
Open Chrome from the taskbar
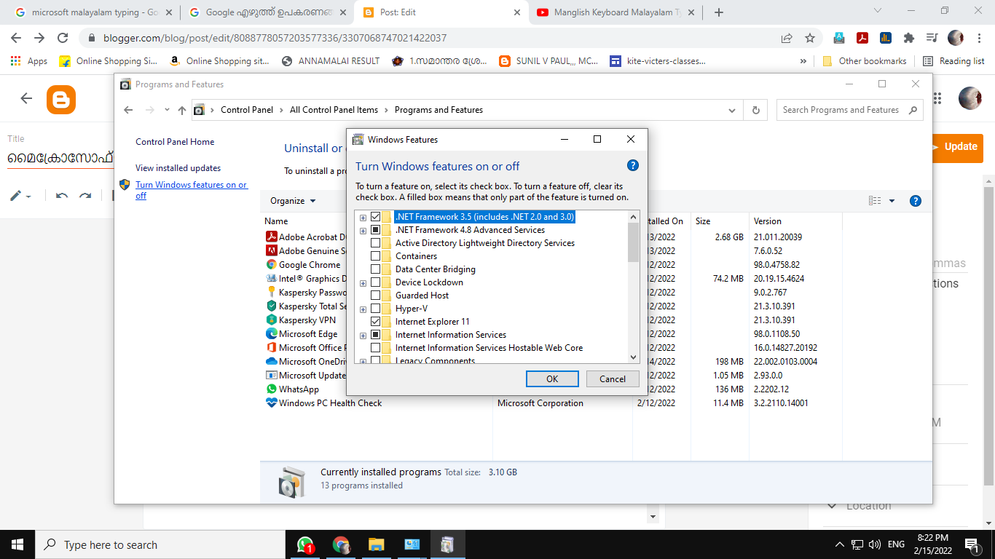pyautogui.click(x=340, y=544)
